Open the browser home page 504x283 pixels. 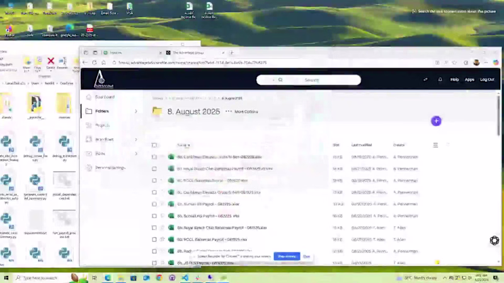click(x=103, y=62)
